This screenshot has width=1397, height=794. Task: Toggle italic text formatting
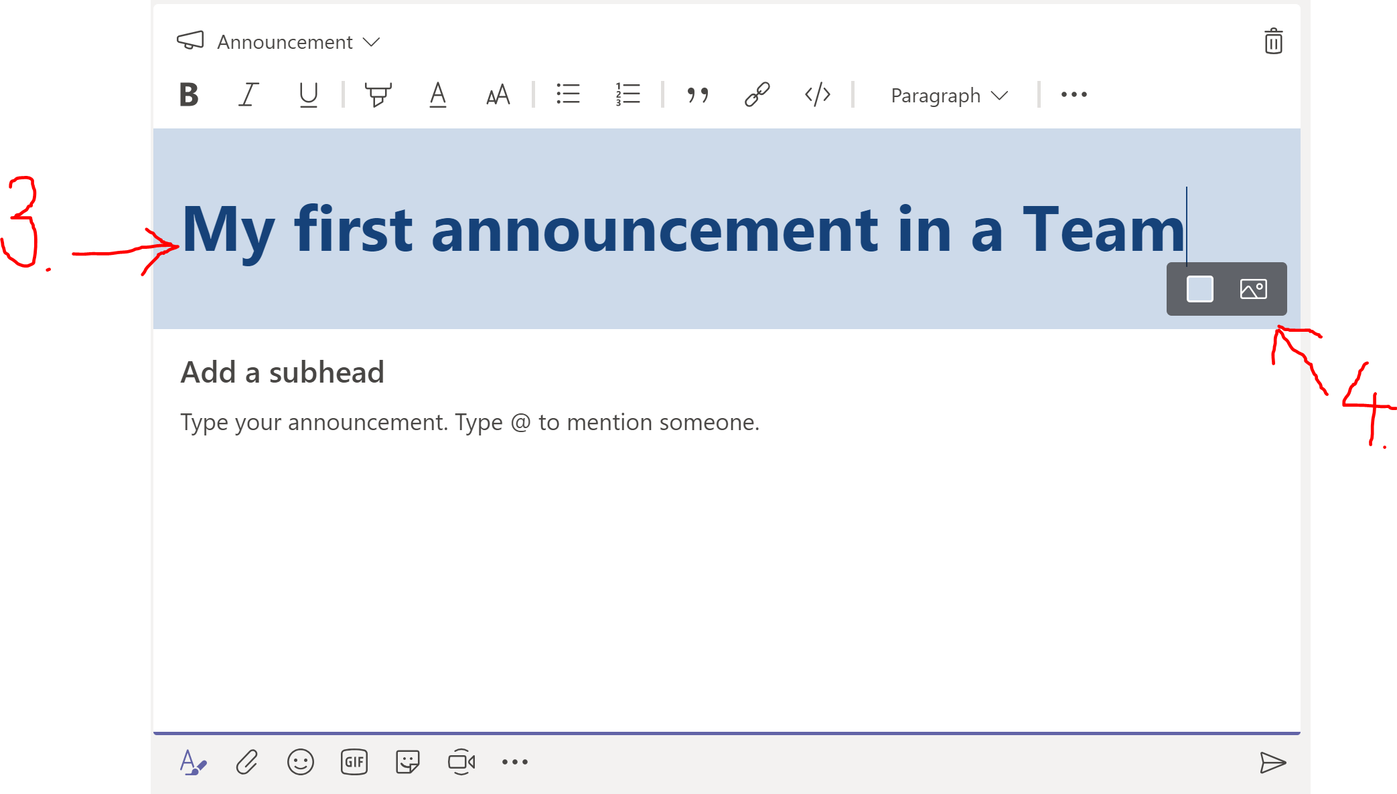pos(248,94)
